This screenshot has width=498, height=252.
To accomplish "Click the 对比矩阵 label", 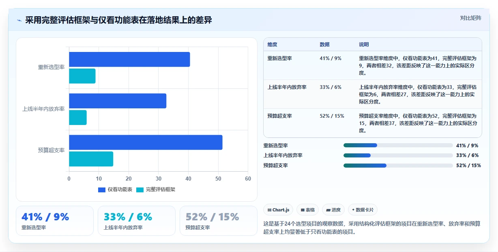I will (x=471, y=18).
